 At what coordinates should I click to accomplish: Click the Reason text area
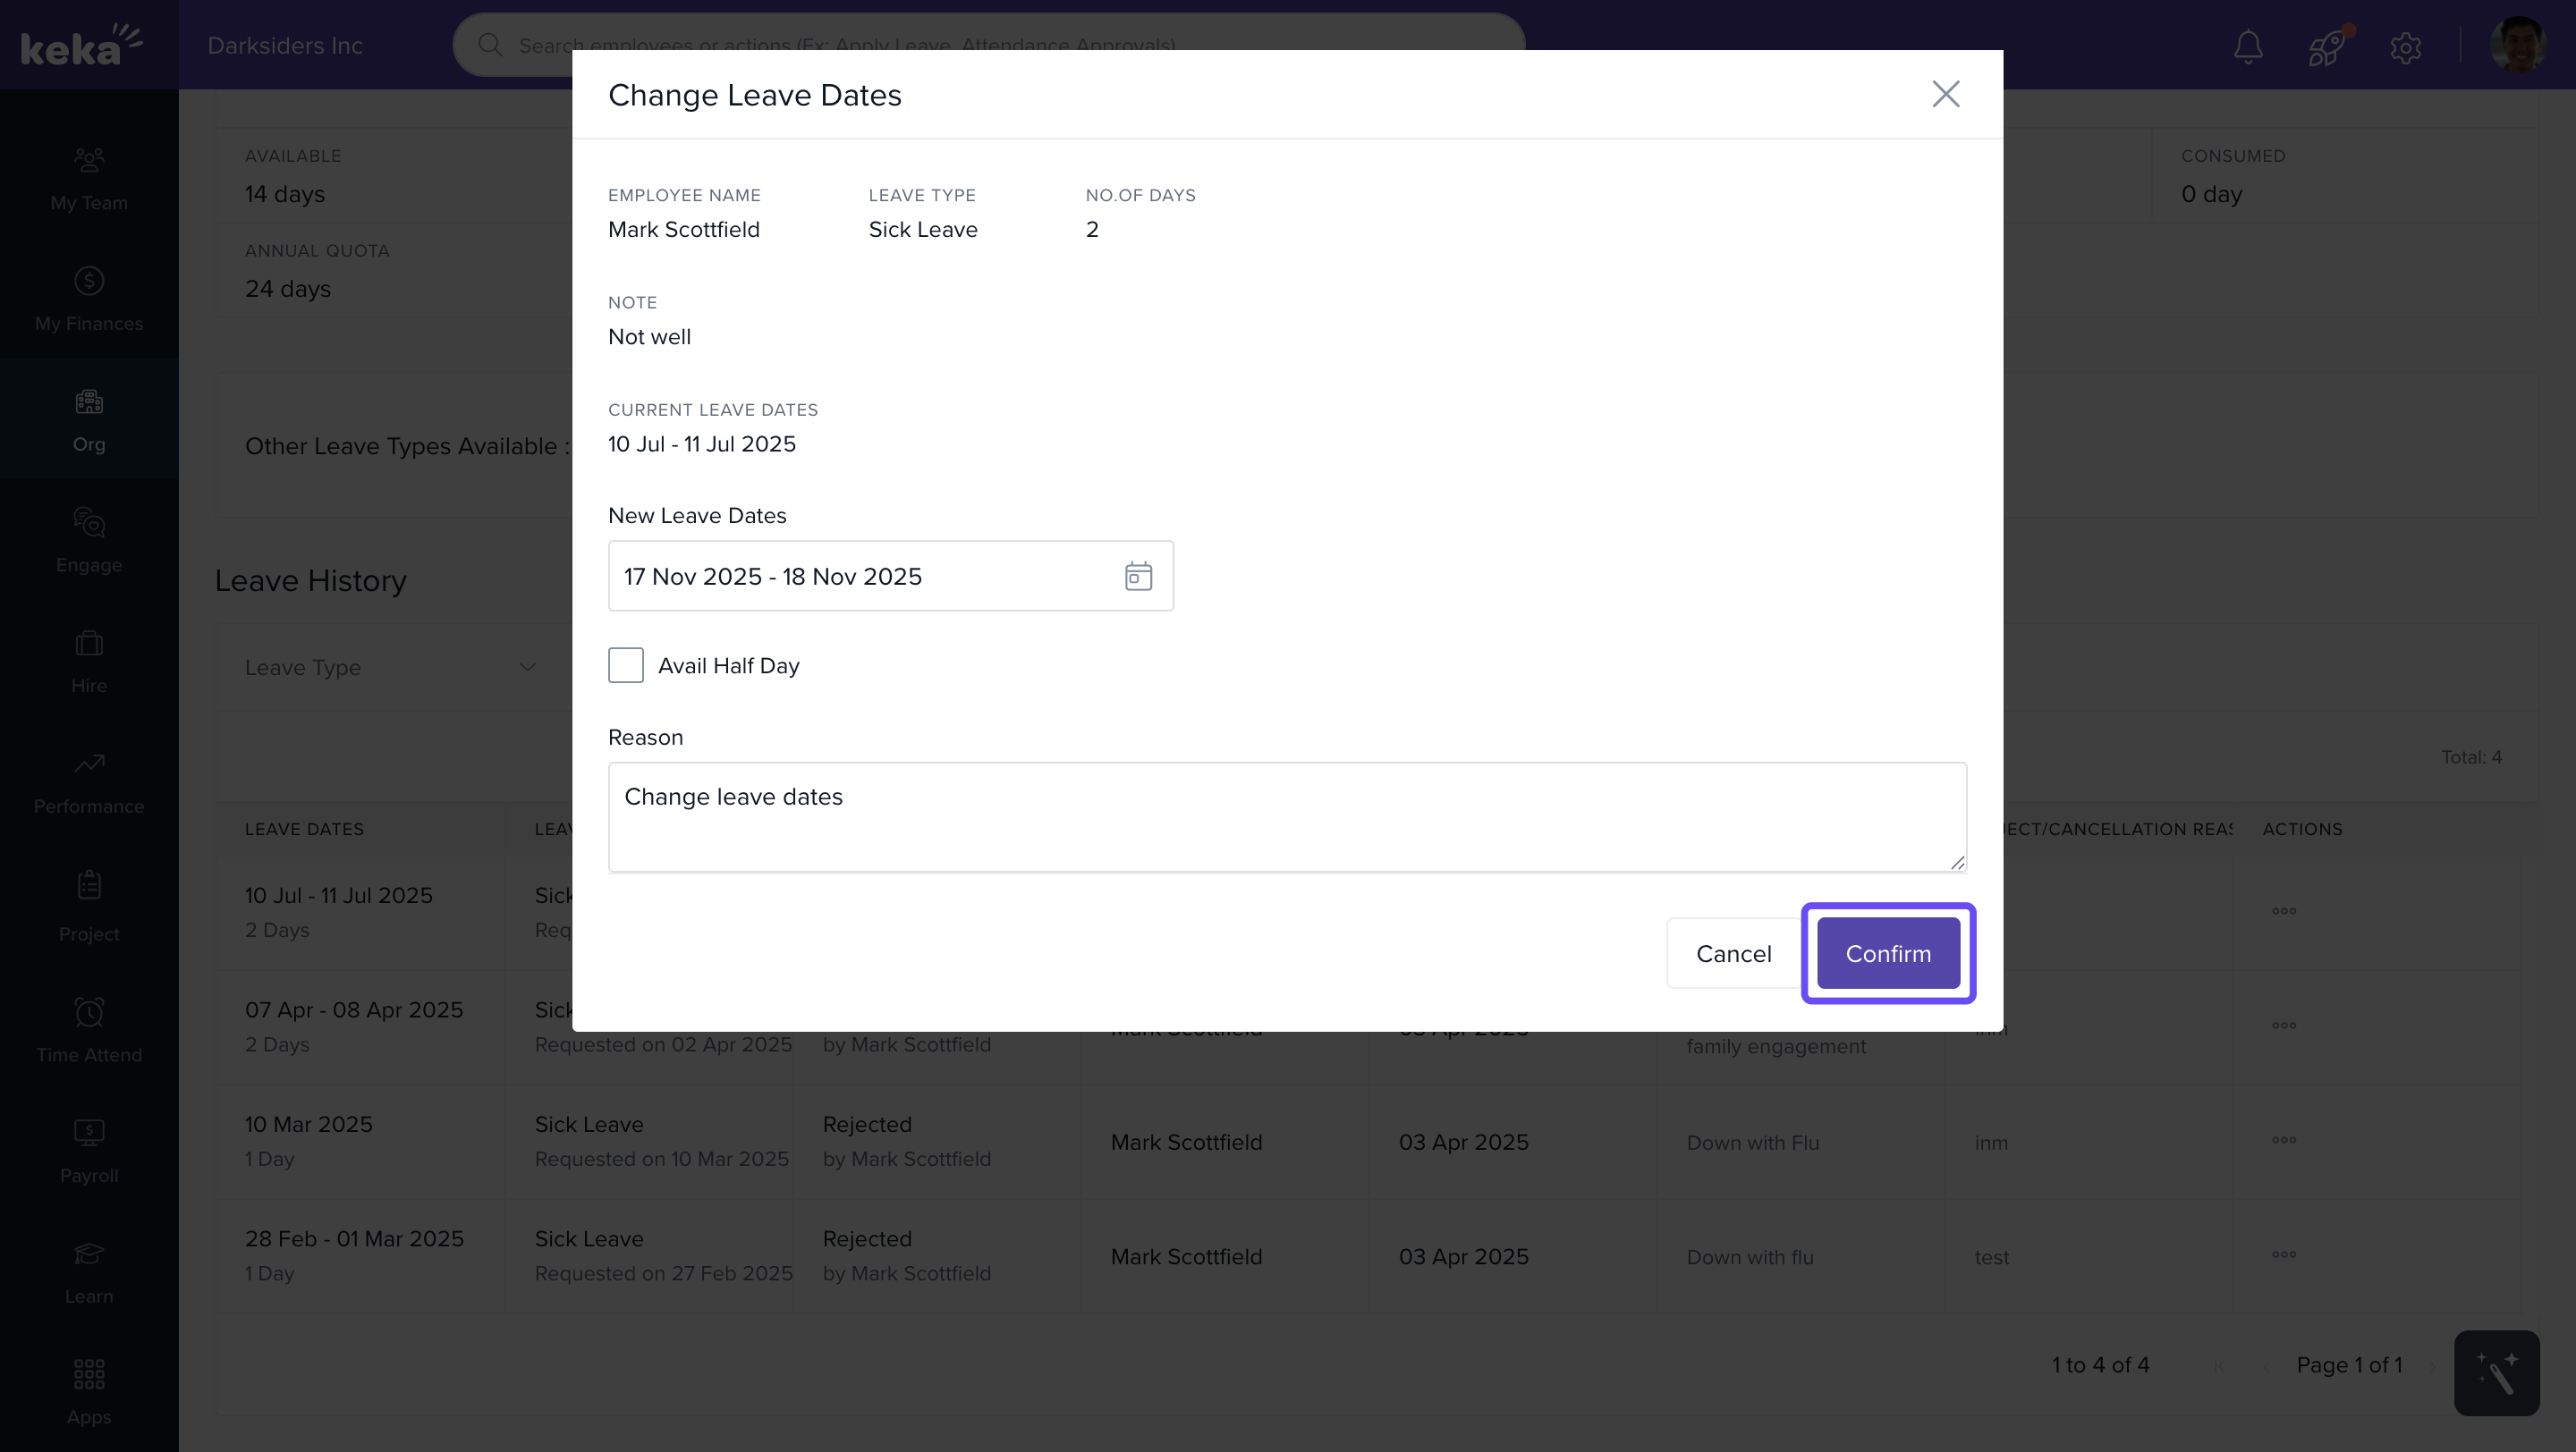click(x=1286, y=816)
